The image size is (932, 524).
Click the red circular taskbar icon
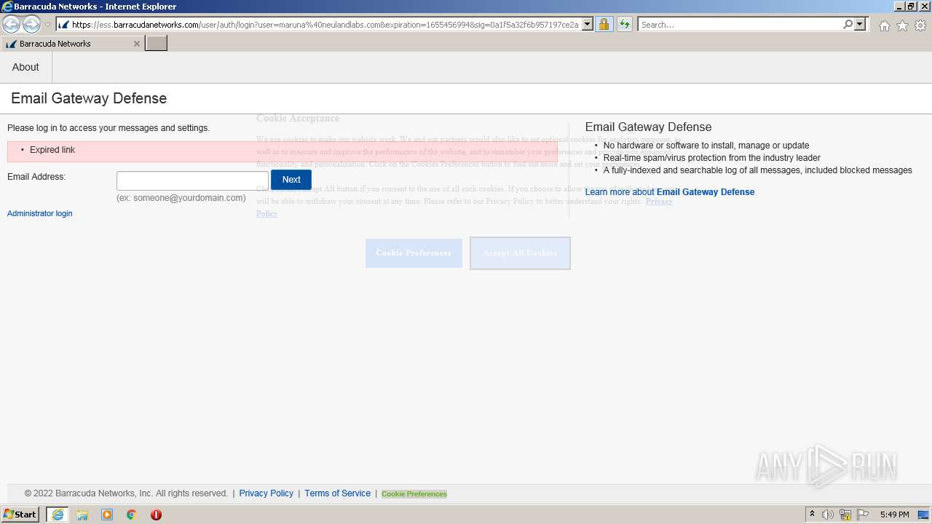(x=156, y=515)
